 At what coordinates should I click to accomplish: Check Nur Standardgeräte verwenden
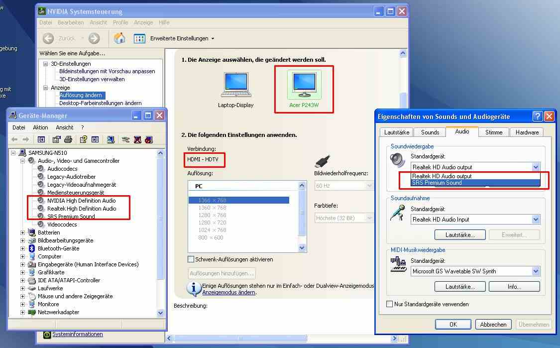[390, 304]
